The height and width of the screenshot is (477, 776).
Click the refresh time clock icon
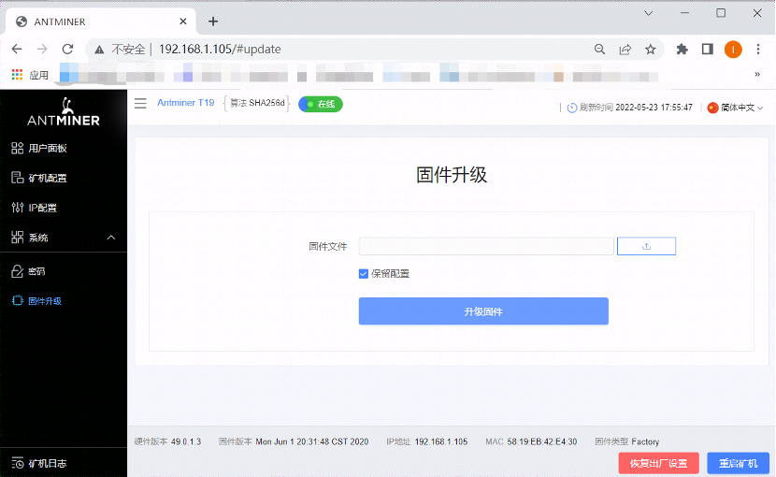571,108
